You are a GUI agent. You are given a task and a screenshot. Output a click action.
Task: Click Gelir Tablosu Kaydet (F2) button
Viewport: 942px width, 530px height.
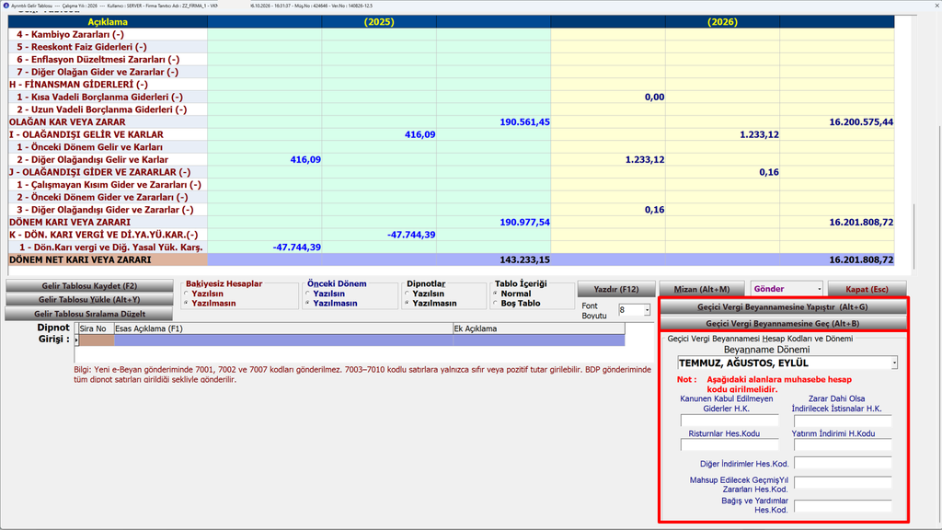tap(89, 286)
